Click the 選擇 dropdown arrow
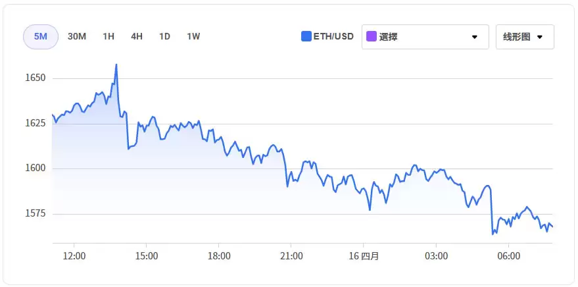The height and width of the screenshot is (287, 578). [x=475, y=37]
